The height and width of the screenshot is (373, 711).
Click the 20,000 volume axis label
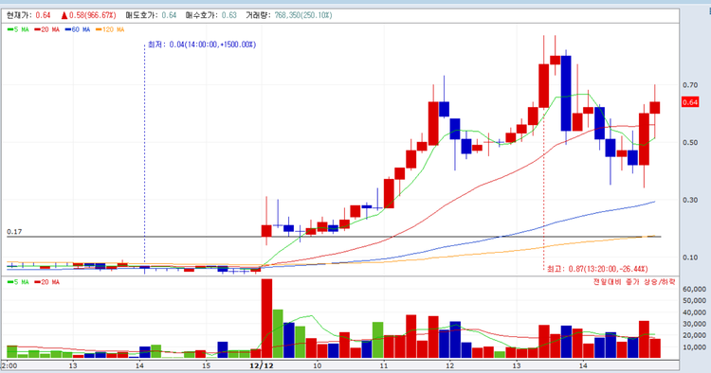click(x=694, y=335)
